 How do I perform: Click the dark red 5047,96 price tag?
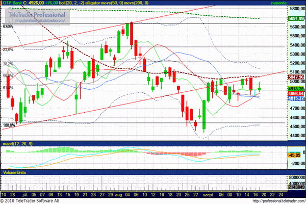click(296, 76)
